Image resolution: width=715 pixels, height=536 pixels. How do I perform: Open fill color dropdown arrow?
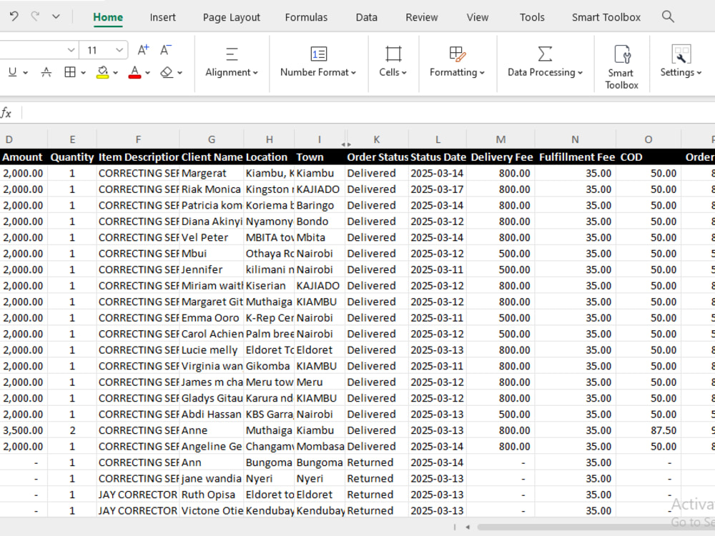click(x=115, y=72)
